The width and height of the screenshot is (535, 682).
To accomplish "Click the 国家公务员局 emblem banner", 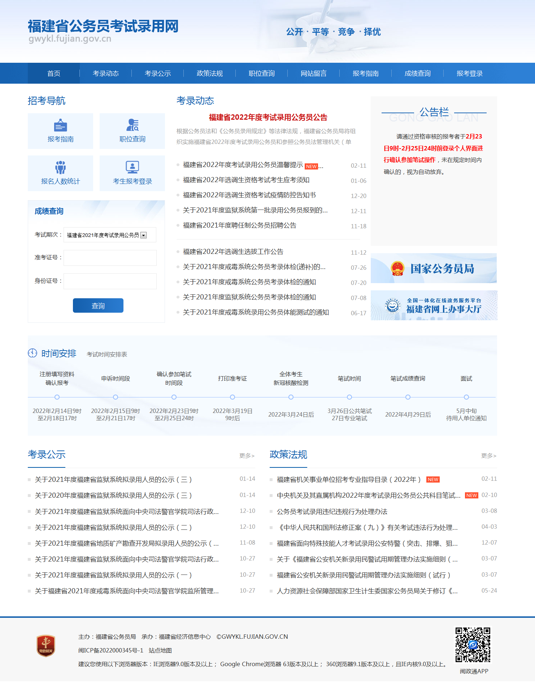I will tap(434, 268).
